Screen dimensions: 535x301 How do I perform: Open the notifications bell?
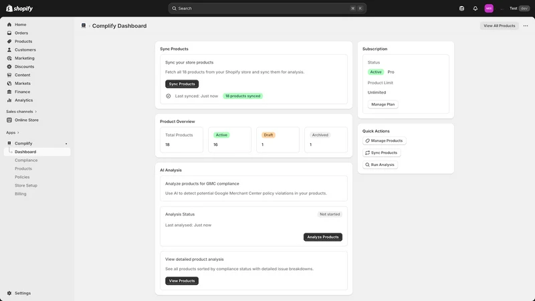point(475,8)
